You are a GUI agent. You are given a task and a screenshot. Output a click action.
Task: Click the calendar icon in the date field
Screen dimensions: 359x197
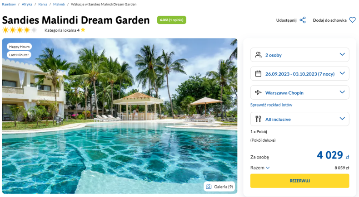coord(258,74)
